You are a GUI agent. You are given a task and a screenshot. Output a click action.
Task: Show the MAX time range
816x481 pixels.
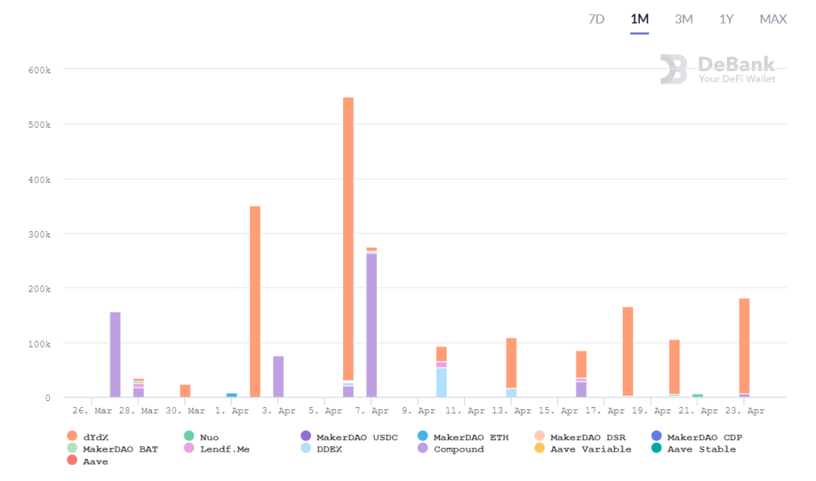[773, 19]
